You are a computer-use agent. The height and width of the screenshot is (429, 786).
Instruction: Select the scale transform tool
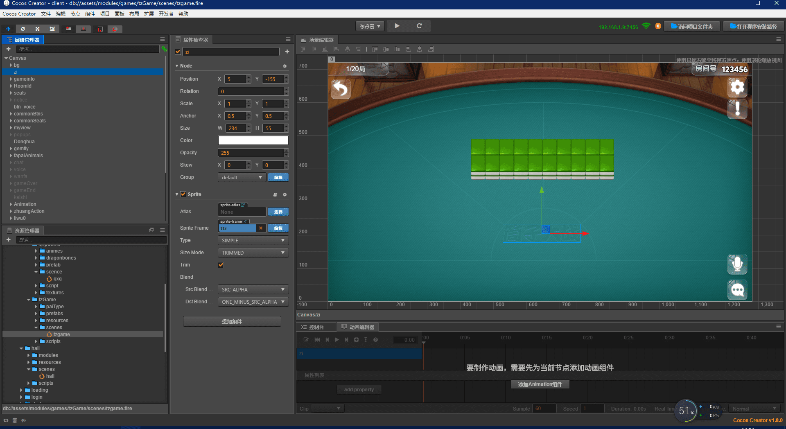(37, 29)
